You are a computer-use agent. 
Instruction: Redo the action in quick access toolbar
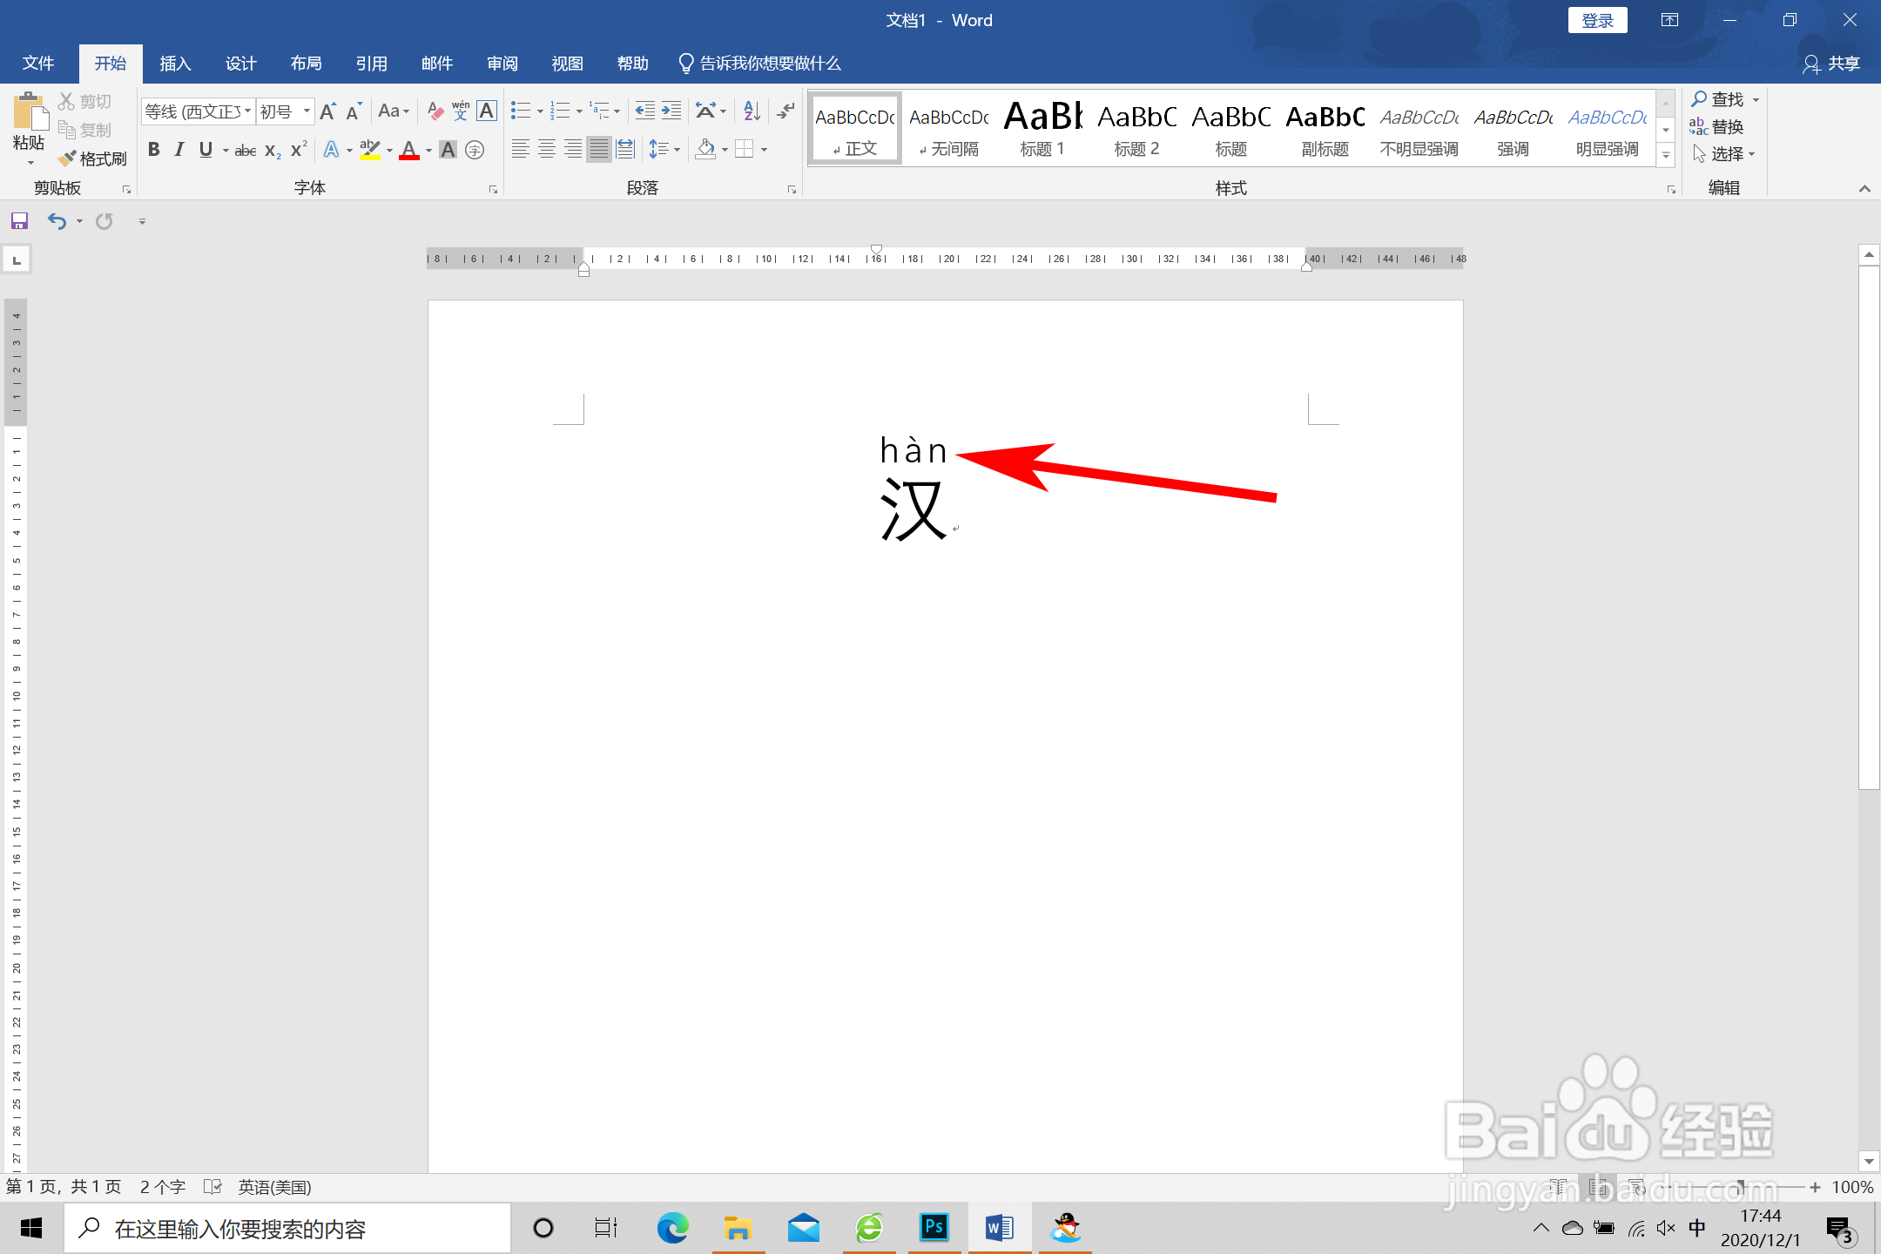click(x=104, y=221)
